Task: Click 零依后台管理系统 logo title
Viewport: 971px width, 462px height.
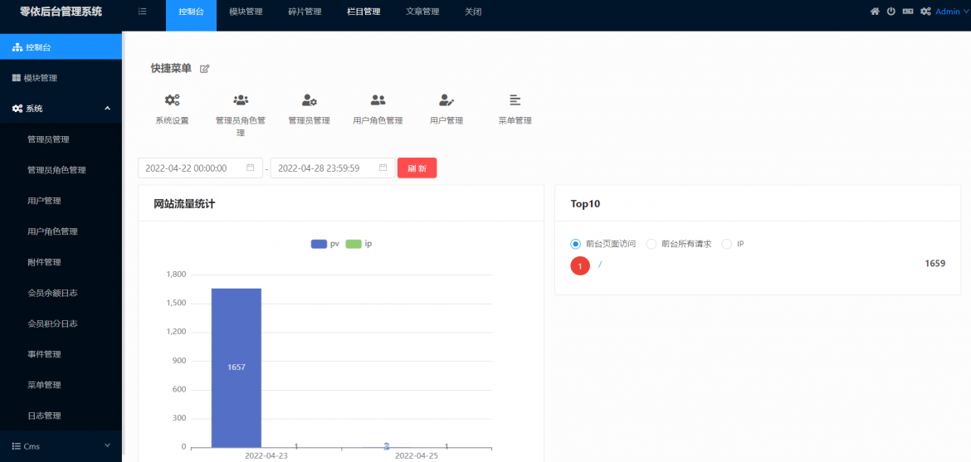Action: [x=61, y=11]
